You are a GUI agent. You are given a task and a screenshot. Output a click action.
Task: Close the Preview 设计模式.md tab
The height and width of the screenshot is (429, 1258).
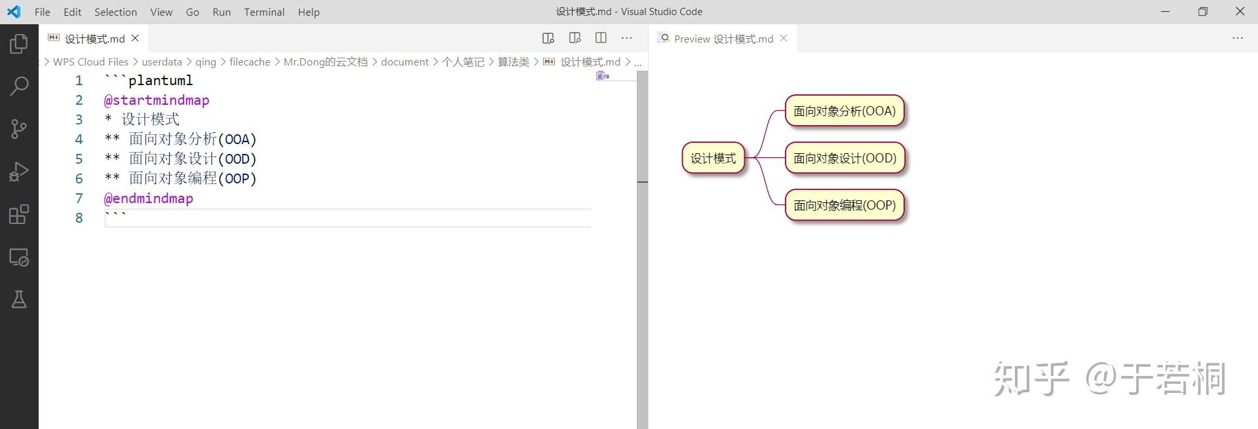[784, 39]
